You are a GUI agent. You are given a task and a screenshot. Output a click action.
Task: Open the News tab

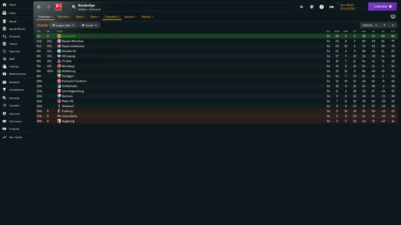click(x=81, y=17)
